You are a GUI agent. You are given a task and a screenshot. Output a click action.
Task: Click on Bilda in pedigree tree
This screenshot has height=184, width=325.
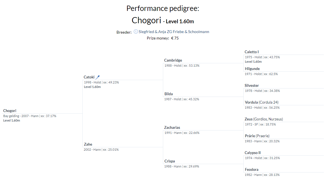click(169, 94)
